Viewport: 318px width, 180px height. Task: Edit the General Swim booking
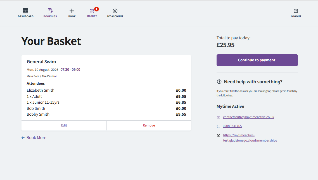[x=64, y=125]
